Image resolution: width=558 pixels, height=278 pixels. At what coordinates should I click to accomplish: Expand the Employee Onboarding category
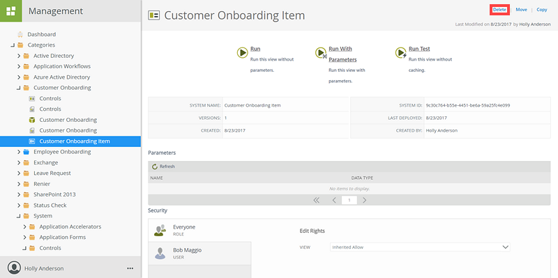[x=19, y=152]
